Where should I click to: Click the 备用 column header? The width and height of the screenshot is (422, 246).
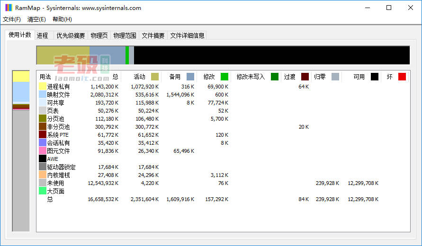click(175, 77)
